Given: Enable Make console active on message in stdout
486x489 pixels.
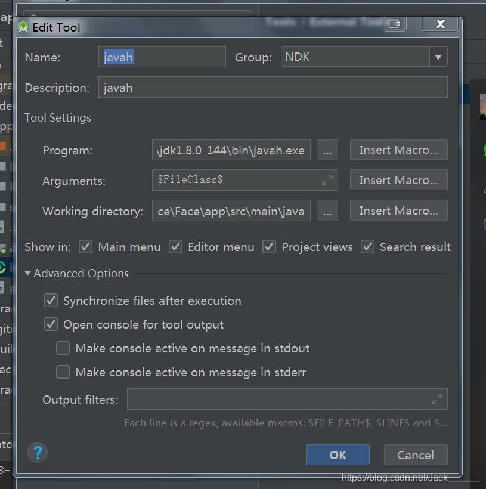Looking at the screenshot, I should tap(63, 348).
